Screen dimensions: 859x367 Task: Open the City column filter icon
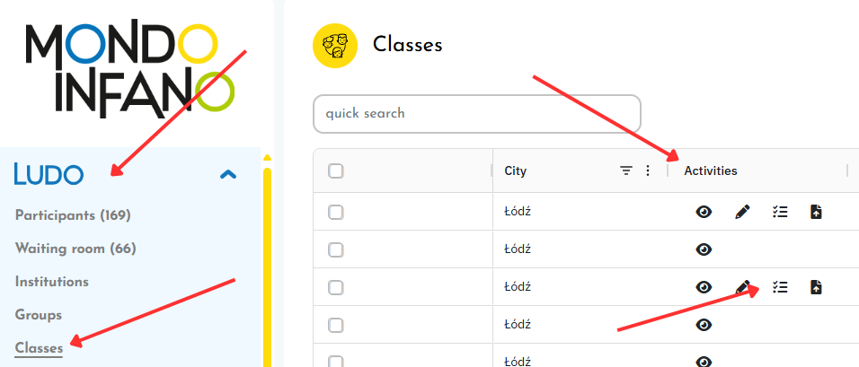click(626, 170)
